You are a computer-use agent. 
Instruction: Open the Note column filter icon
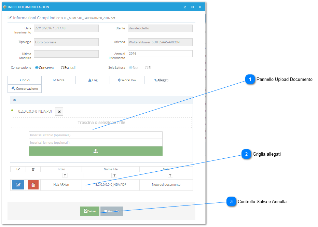click(x=170, y=175)
